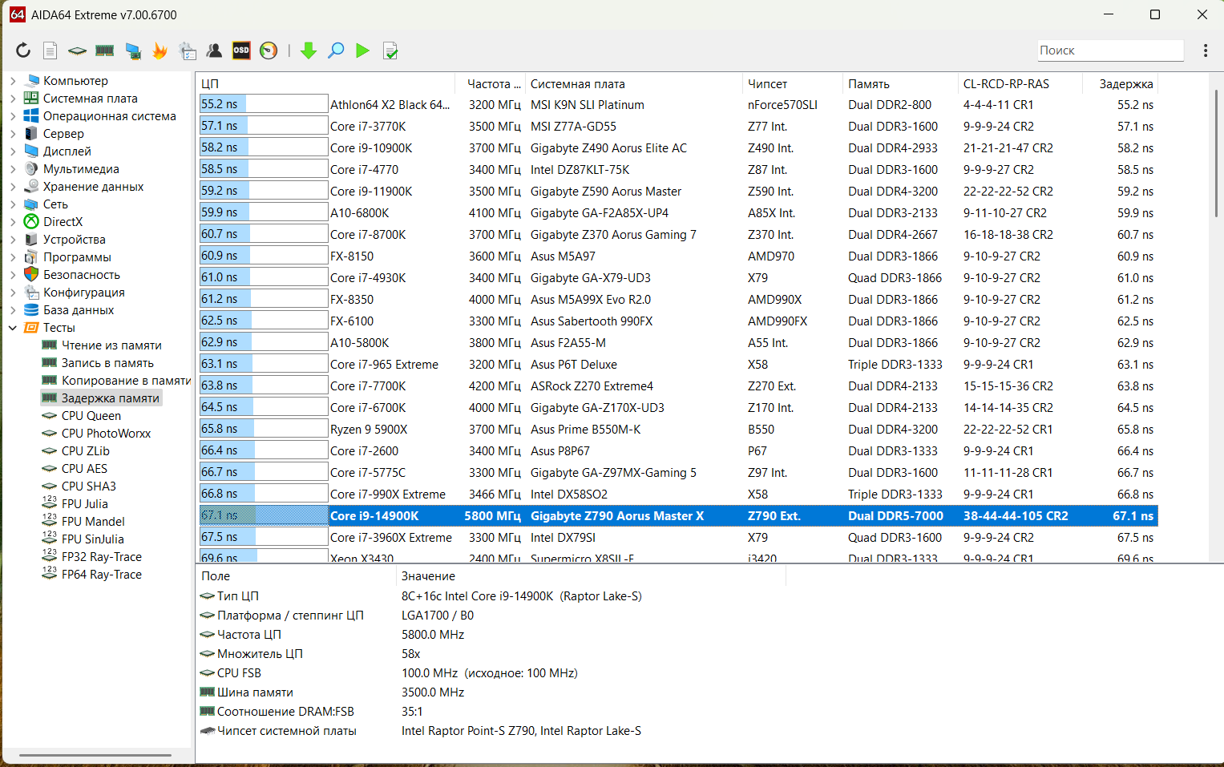Image resolution: width=1224 pixels, height=767 pixels.
Task: Select the Запись в память test
Action: pyautogui.click(x=107, y=363)
